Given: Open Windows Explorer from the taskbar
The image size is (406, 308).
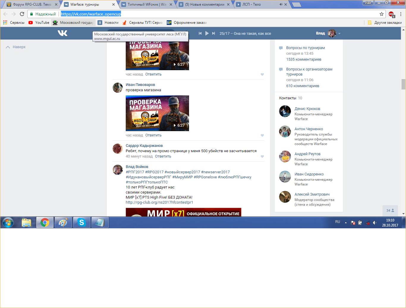Looking at the screenshot, I should [x=26, y=222].
